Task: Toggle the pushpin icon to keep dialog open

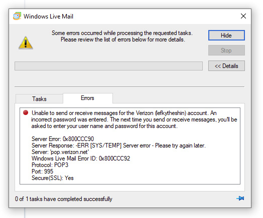Action: pos(240,198)
